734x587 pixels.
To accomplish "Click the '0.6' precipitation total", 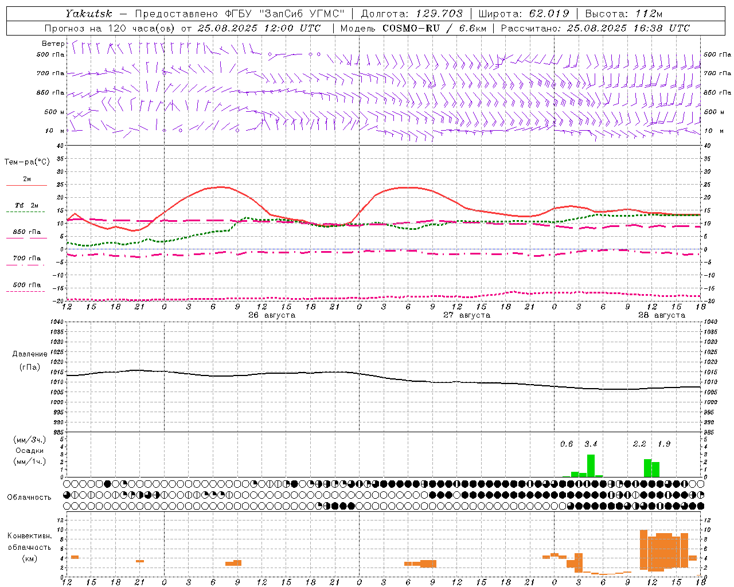I will pyautogui.click(x=567, y=444).
